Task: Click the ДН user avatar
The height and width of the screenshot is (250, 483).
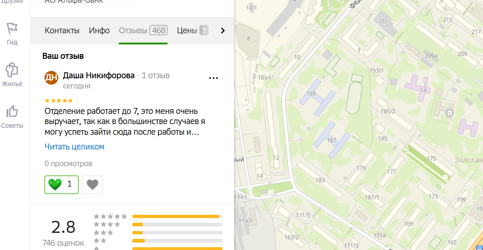Action: [x=51, y=78]
